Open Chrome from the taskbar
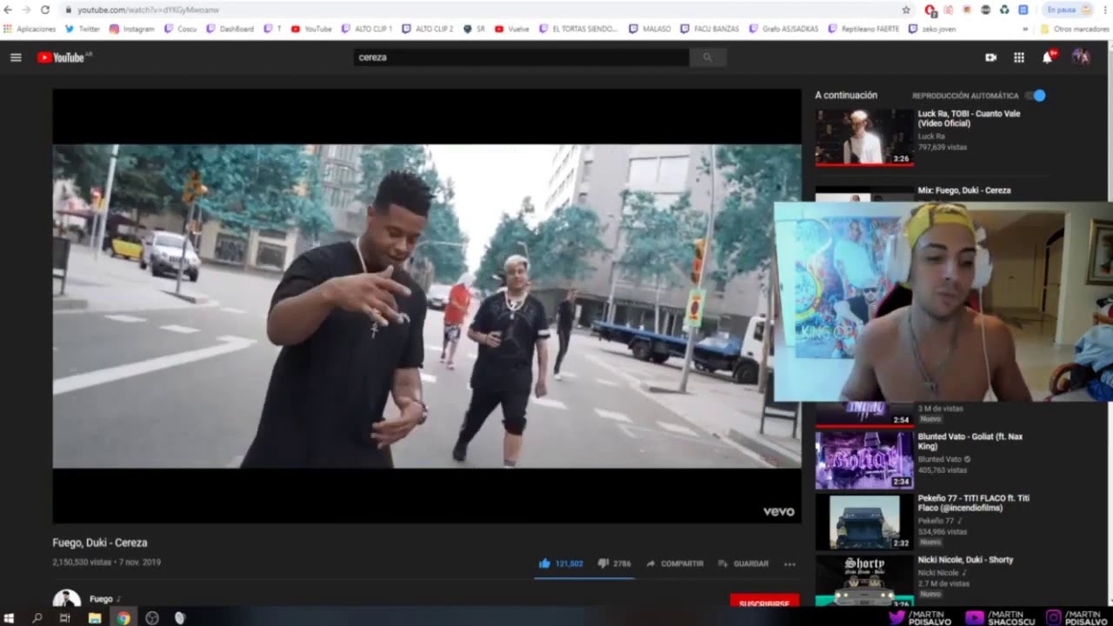Viewport: 1113px width, 626px height. (123, 618)
